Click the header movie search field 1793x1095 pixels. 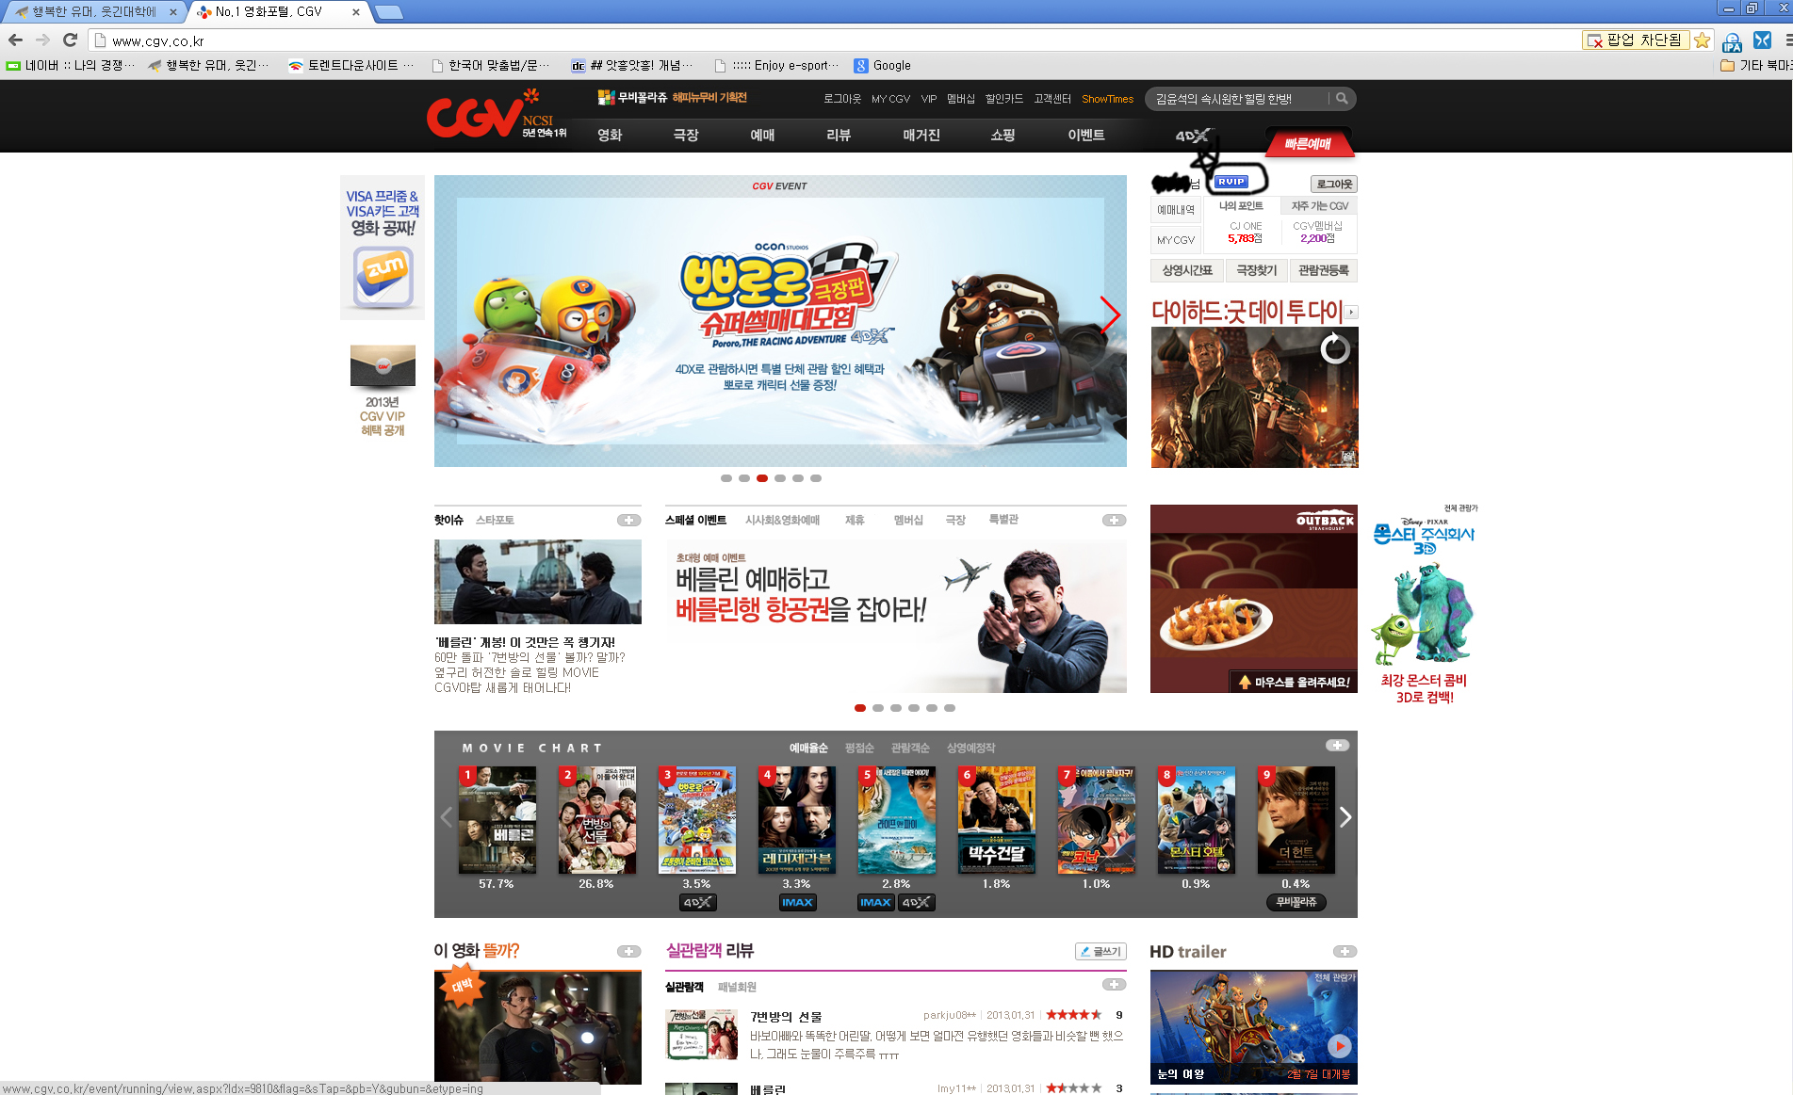point(1236,99)
